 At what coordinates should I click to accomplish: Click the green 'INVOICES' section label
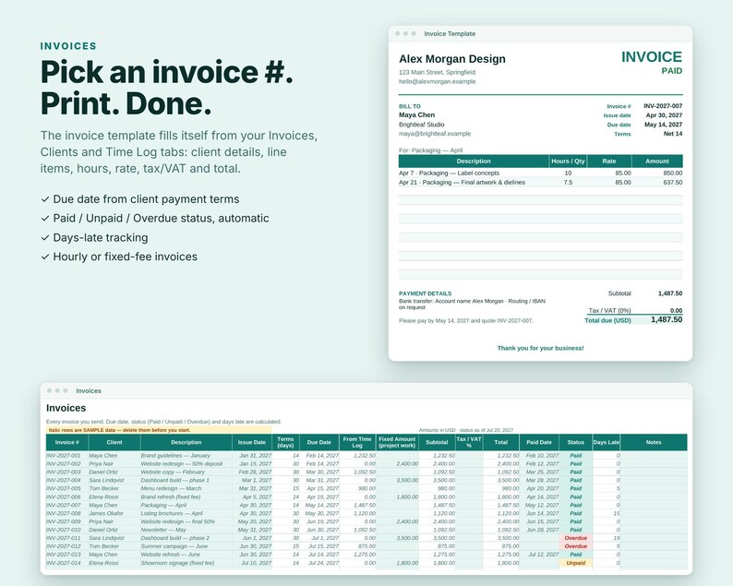click(x=68, y=46)
